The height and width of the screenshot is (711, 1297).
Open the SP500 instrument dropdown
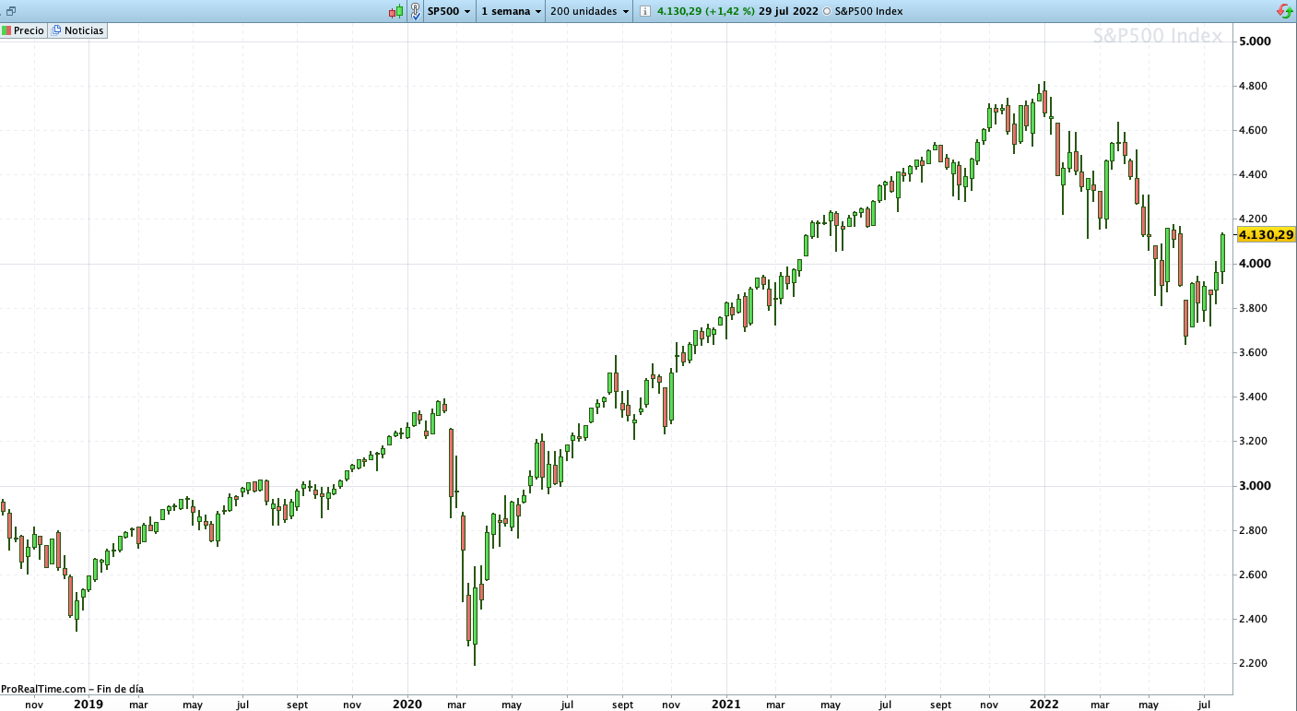click(447, 11)
